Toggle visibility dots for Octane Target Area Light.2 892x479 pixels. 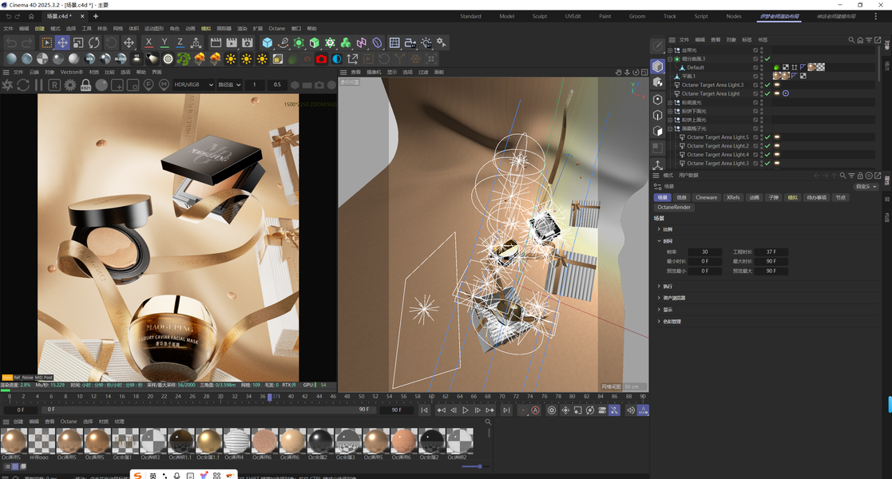point(762,145)
